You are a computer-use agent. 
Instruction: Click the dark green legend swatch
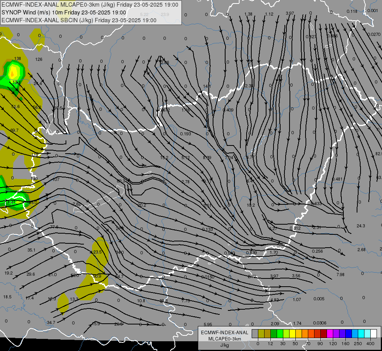(x=274, y=333)
